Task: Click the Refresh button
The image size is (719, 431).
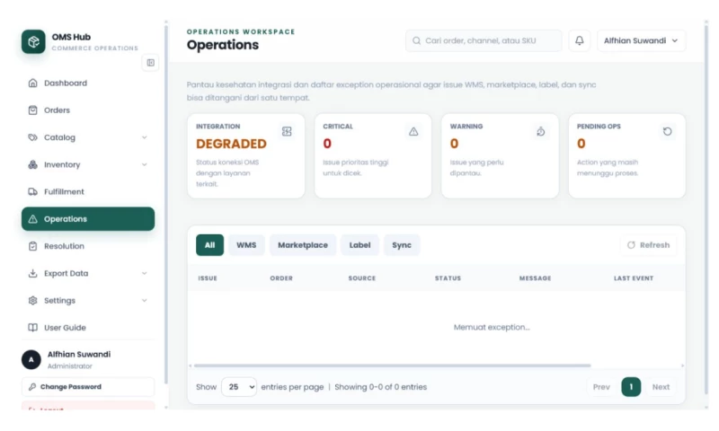Action: click(648, 245)
